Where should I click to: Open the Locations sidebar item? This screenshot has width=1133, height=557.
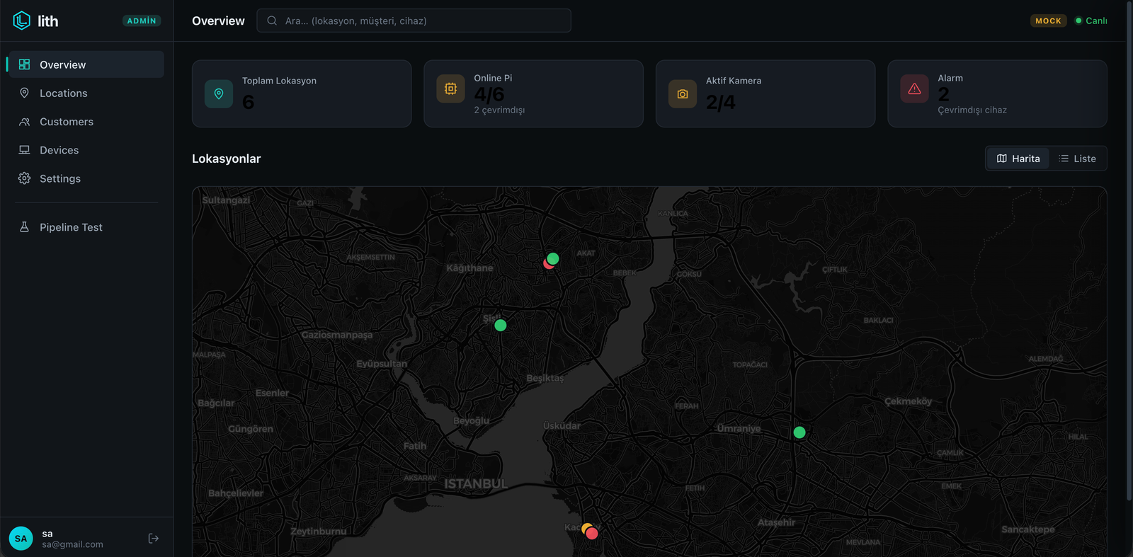[85, 93]
